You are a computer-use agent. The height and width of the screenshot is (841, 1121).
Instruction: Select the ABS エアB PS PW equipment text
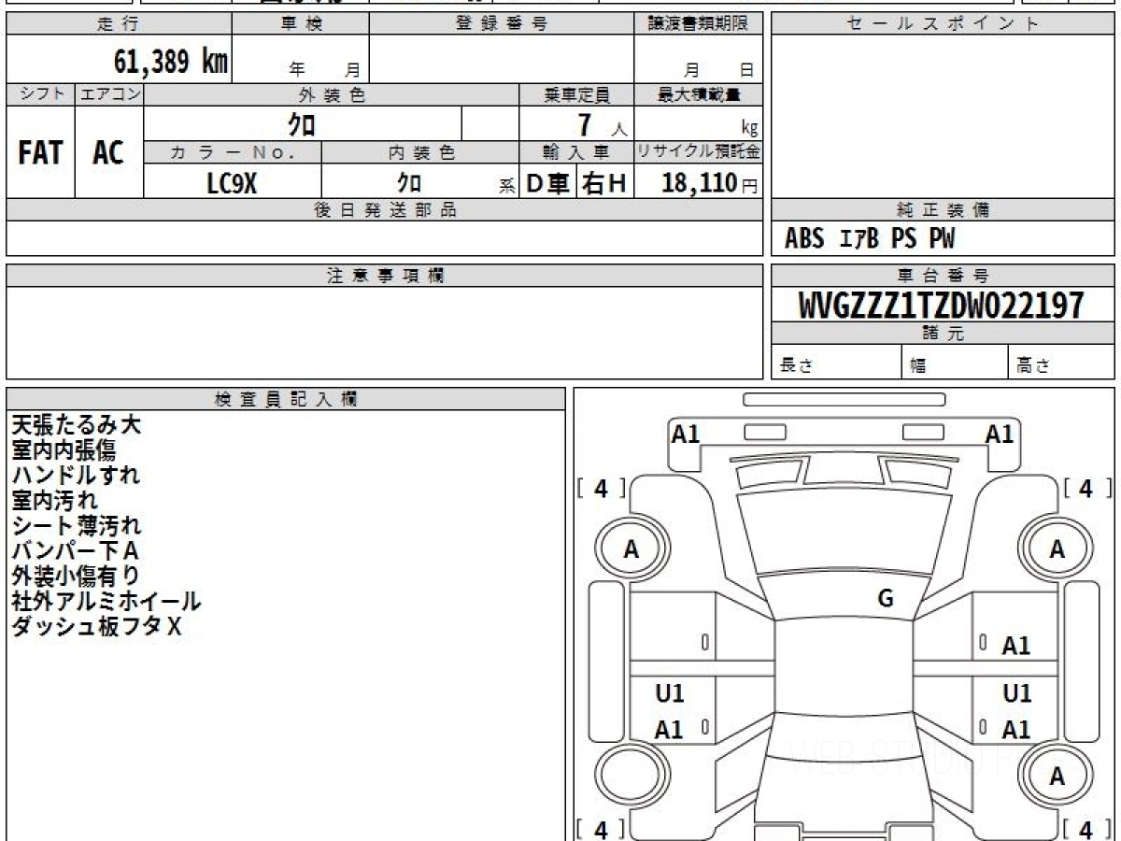(870, 239)
